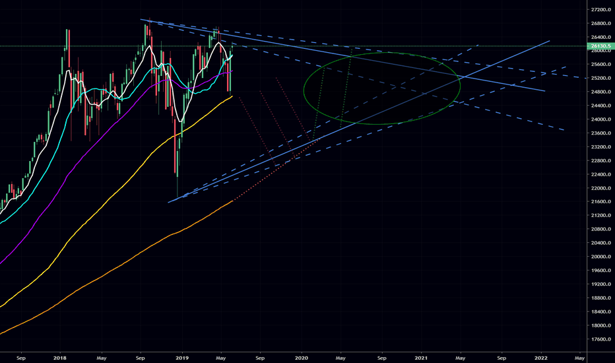Click the 22800.0 price axis label
The height and width of the screenshot is (363, 615).
point(601,160)
